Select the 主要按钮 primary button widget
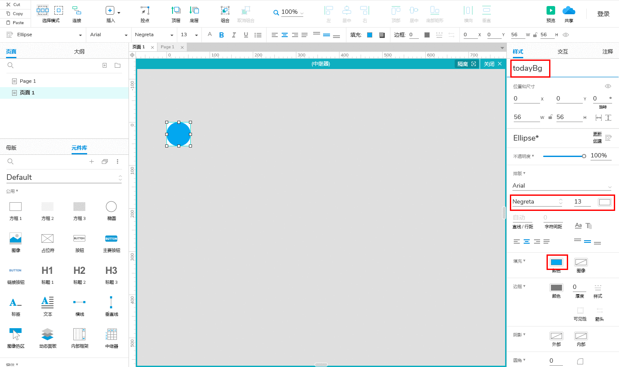Screen dimensions: 619x367 [x=111, y=243]
